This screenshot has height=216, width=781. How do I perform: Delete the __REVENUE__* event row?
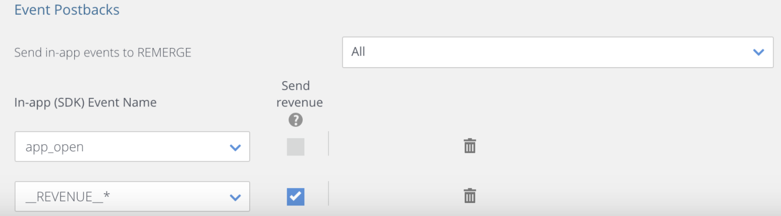(470, 195)
